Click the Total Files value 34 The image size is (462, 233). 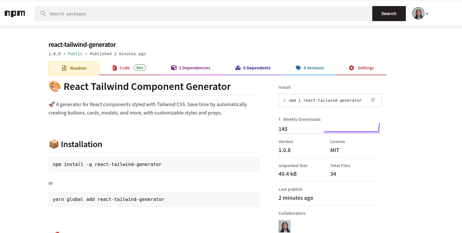[x=333, y=174]
